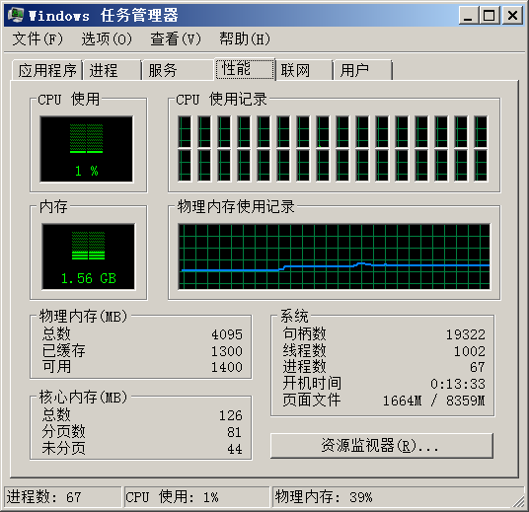529x512 pixels.
Task: Maximize the Task Manager window
Action: click(x=490, y=16)
